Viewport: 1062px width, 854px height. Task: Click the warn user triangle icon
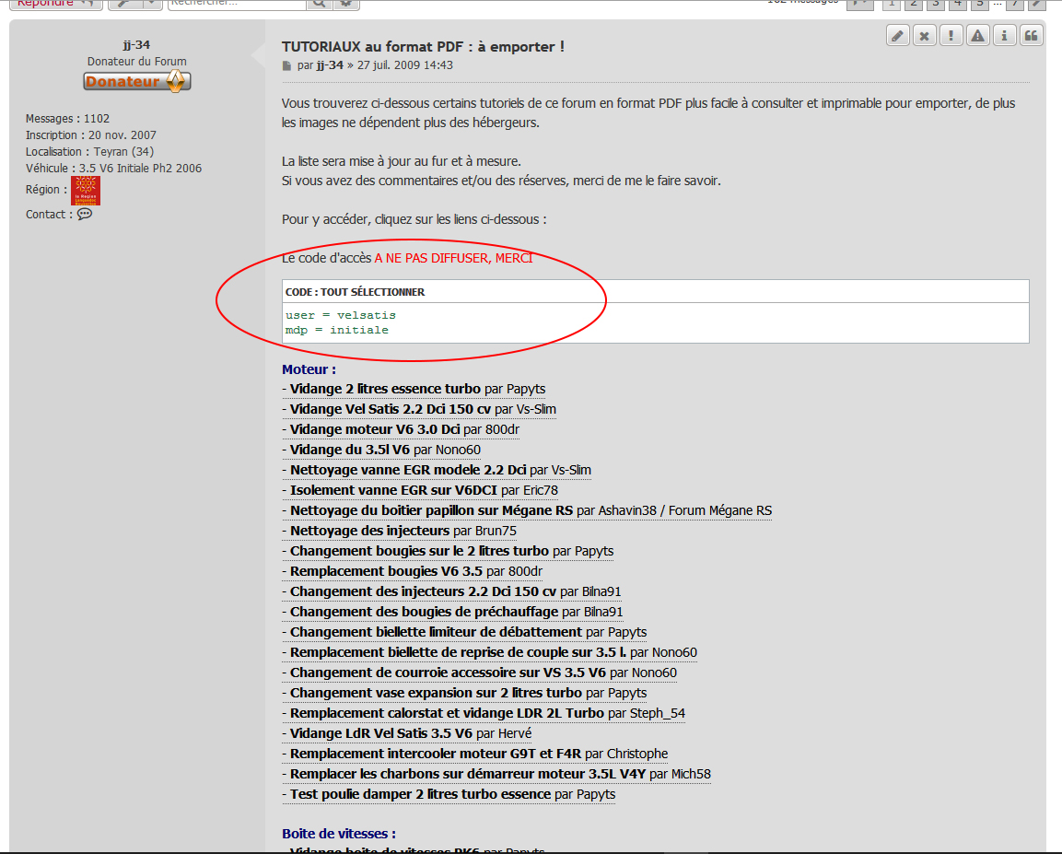click(978, 36)
